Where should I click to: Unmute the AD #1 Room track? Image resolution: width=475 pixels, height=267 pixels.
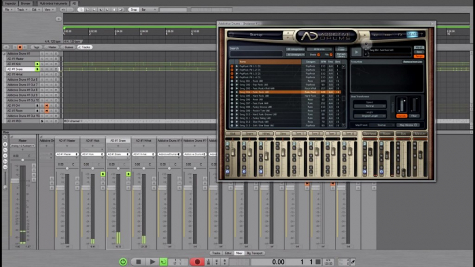(46, 111)
